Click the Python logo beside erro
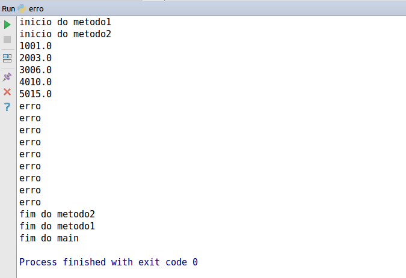 pos(22,8)
